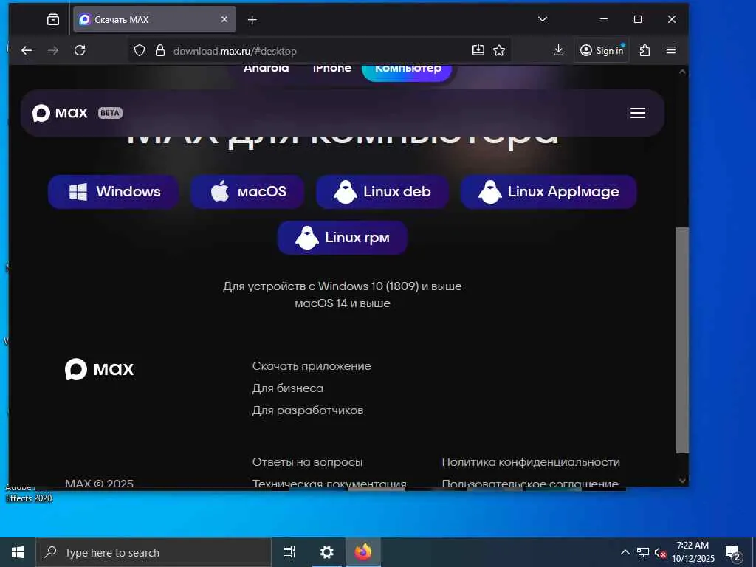Open the Скачать приложение footer link
This screenshot has width=756, height=567.
(312, 366)
